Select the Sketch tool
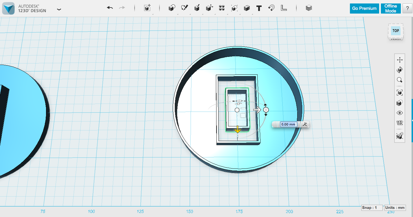Viewport: 413px width, 217px height. pyautogui.click(x=185, y=8)
